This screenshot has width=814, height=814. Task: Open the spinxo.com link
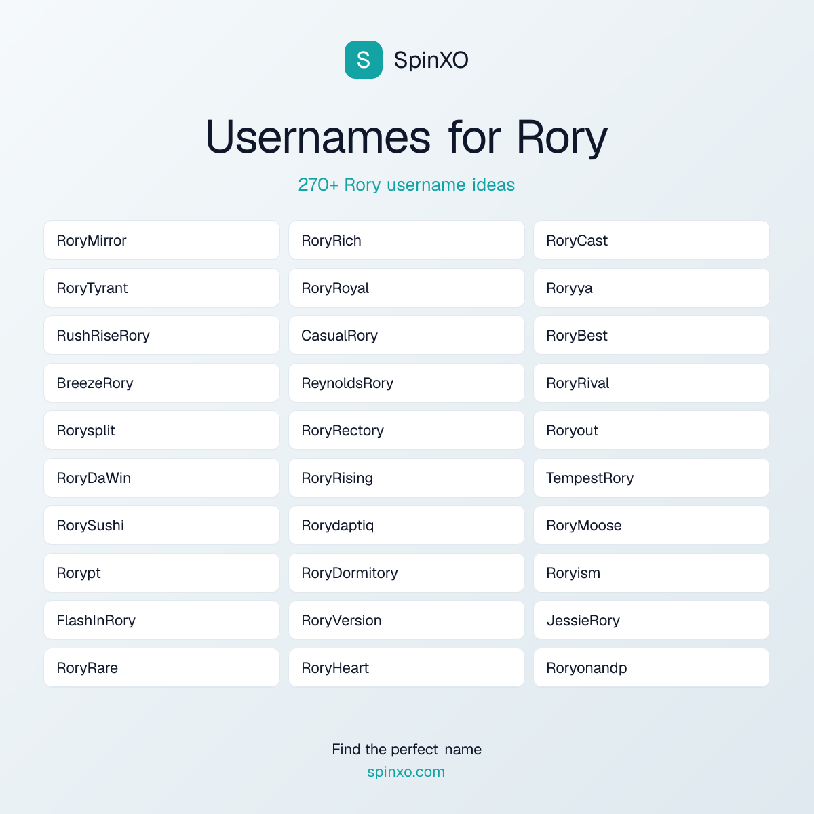click(x=406, y=772)
